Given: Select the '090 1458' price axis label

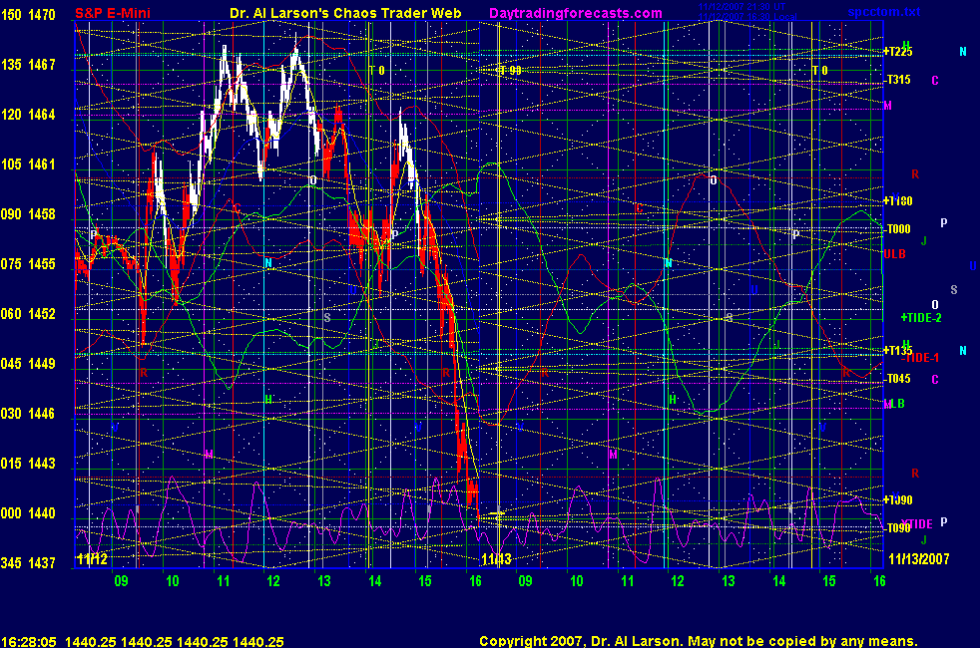Looking at the screenshot, I should [28, 214].
